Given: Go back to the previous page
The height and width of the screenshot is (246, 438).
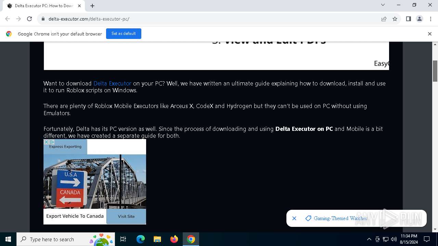Looking at the screenshot, I should [x=8, y=19].
